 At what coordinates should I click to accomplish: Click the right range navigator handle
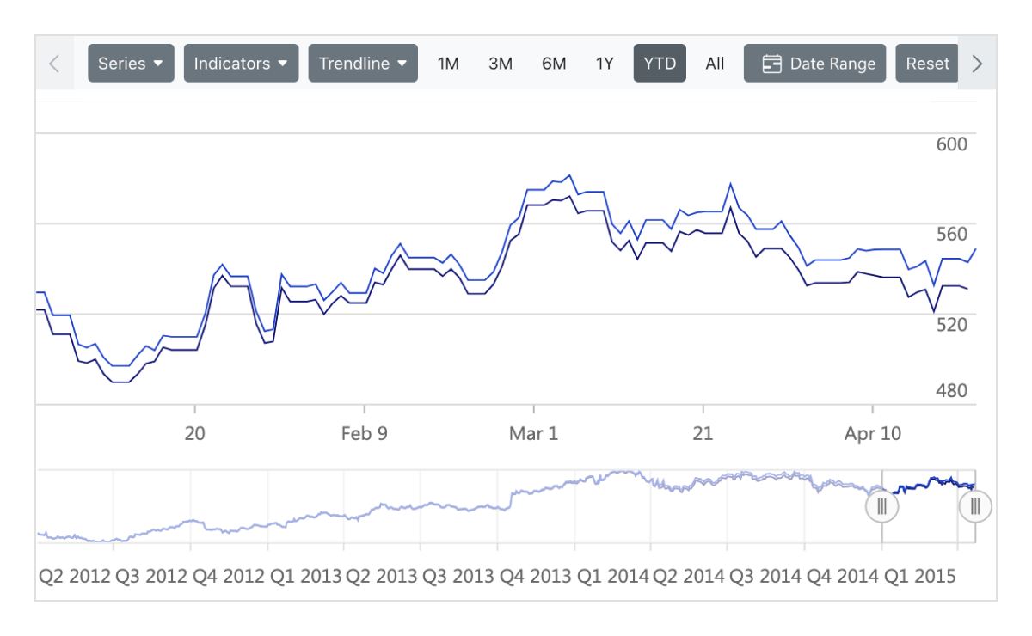975,506
